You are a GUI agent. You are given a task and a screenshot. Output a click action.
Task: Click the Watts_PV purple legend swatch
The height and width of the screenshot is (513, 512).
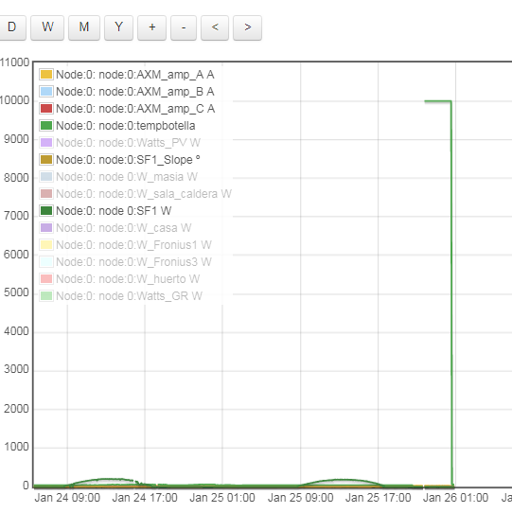click(x=46, y=142)
